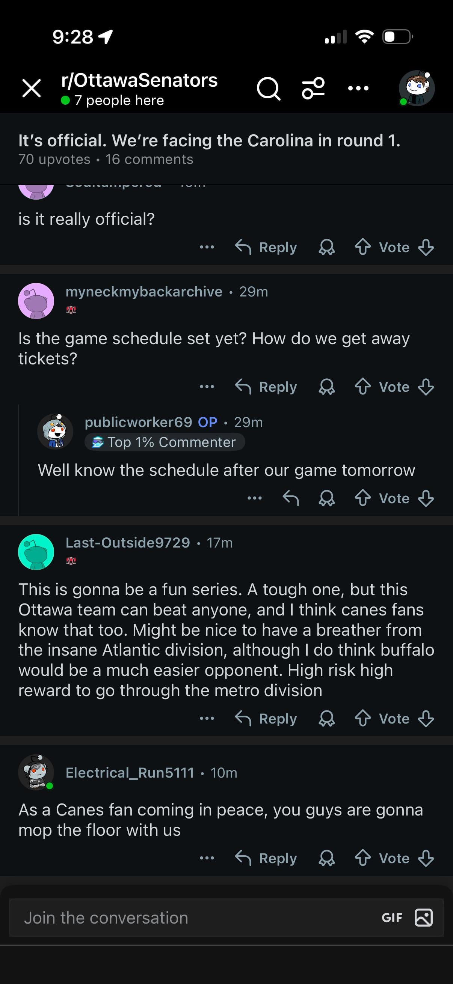Open your profile avatar in the header

click(416, 88)
